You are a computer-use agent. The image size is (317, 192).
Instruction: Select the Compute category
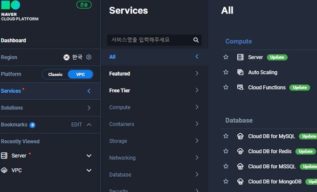pyautogui.click(x=120, y=108)
